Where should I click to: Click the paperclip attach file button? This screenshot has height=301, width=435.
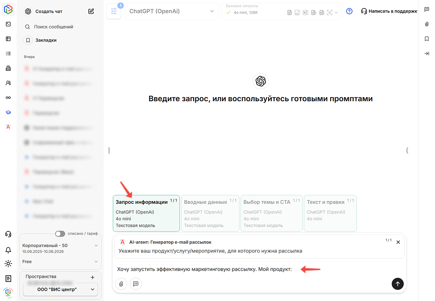click(x=121, y=284)
